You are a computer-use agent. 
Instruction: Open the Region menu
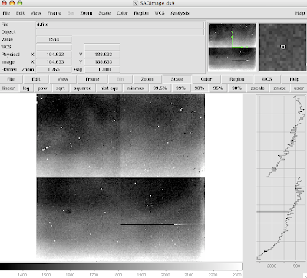(141, 13)
